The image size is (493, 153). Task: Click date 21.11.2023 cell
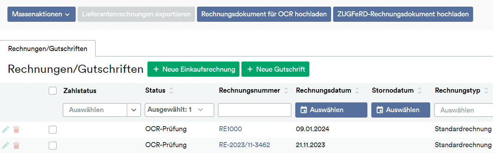(x=310, y=145)
